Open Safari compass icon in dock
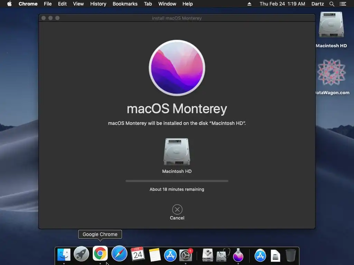Image resolution: width=354 pixels, height=265 pixels. [119, 254]
